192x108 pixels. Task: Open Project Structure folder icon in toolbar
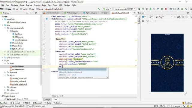pyautogui.click(x=171, y=9)
